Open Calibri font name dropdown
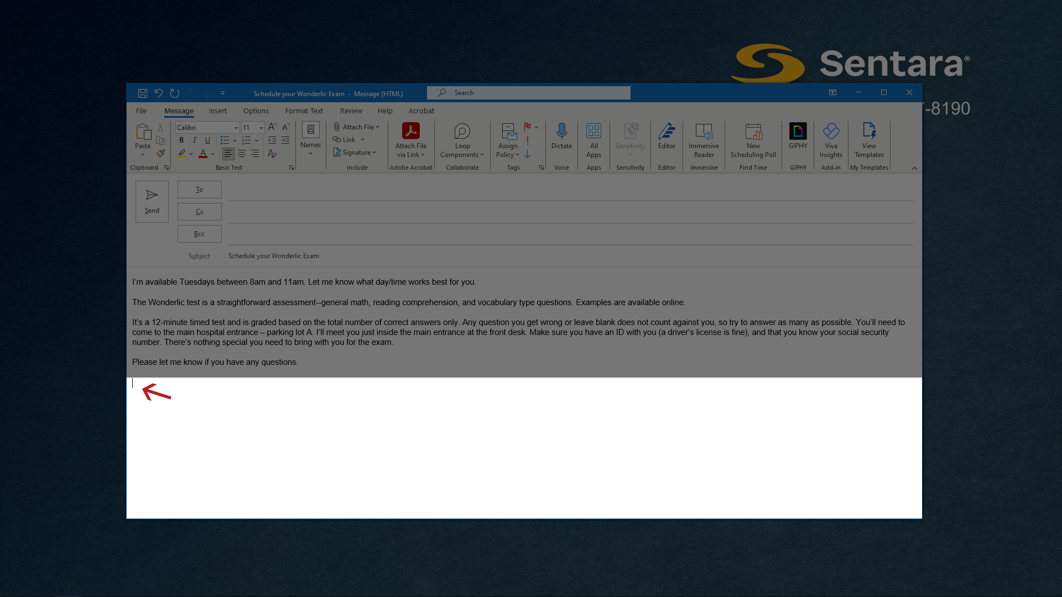The height and width of the screenshot is (597, 1062). pyautogui.click(x=236, y=128)
